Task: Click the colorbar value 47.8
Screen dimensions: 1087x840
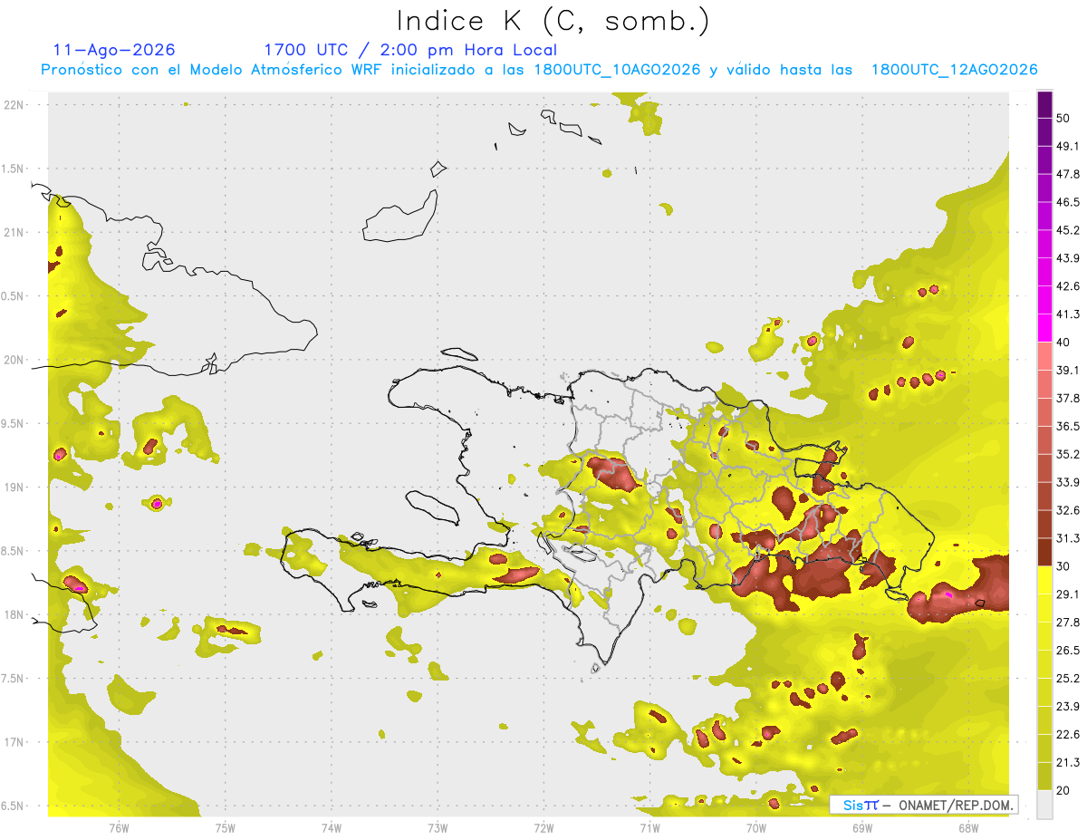Action: tap(1068, 174)
